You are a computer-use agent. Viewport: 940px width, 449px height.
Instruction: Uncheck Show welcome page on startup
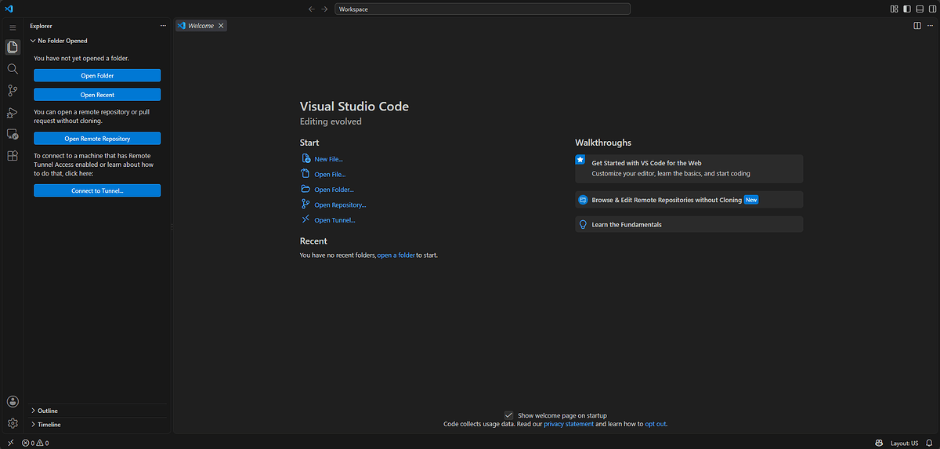[x=508, y=415]
